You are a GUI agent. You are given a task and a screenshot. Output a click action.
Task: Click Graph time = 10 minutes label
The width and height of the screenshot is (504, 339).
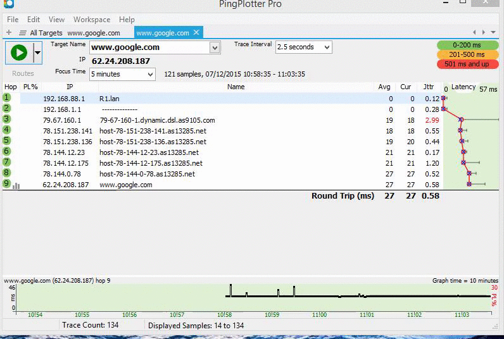(465, 281)
